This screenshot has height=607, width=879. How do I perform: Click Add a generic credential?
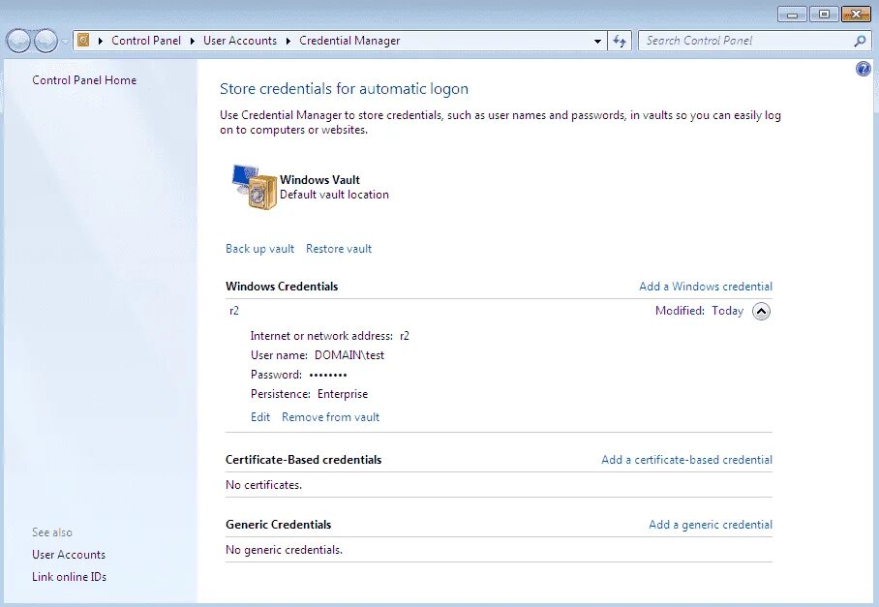[711, 525]
